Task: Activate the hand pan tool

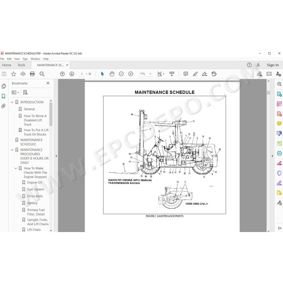Action: pos(112,74)
